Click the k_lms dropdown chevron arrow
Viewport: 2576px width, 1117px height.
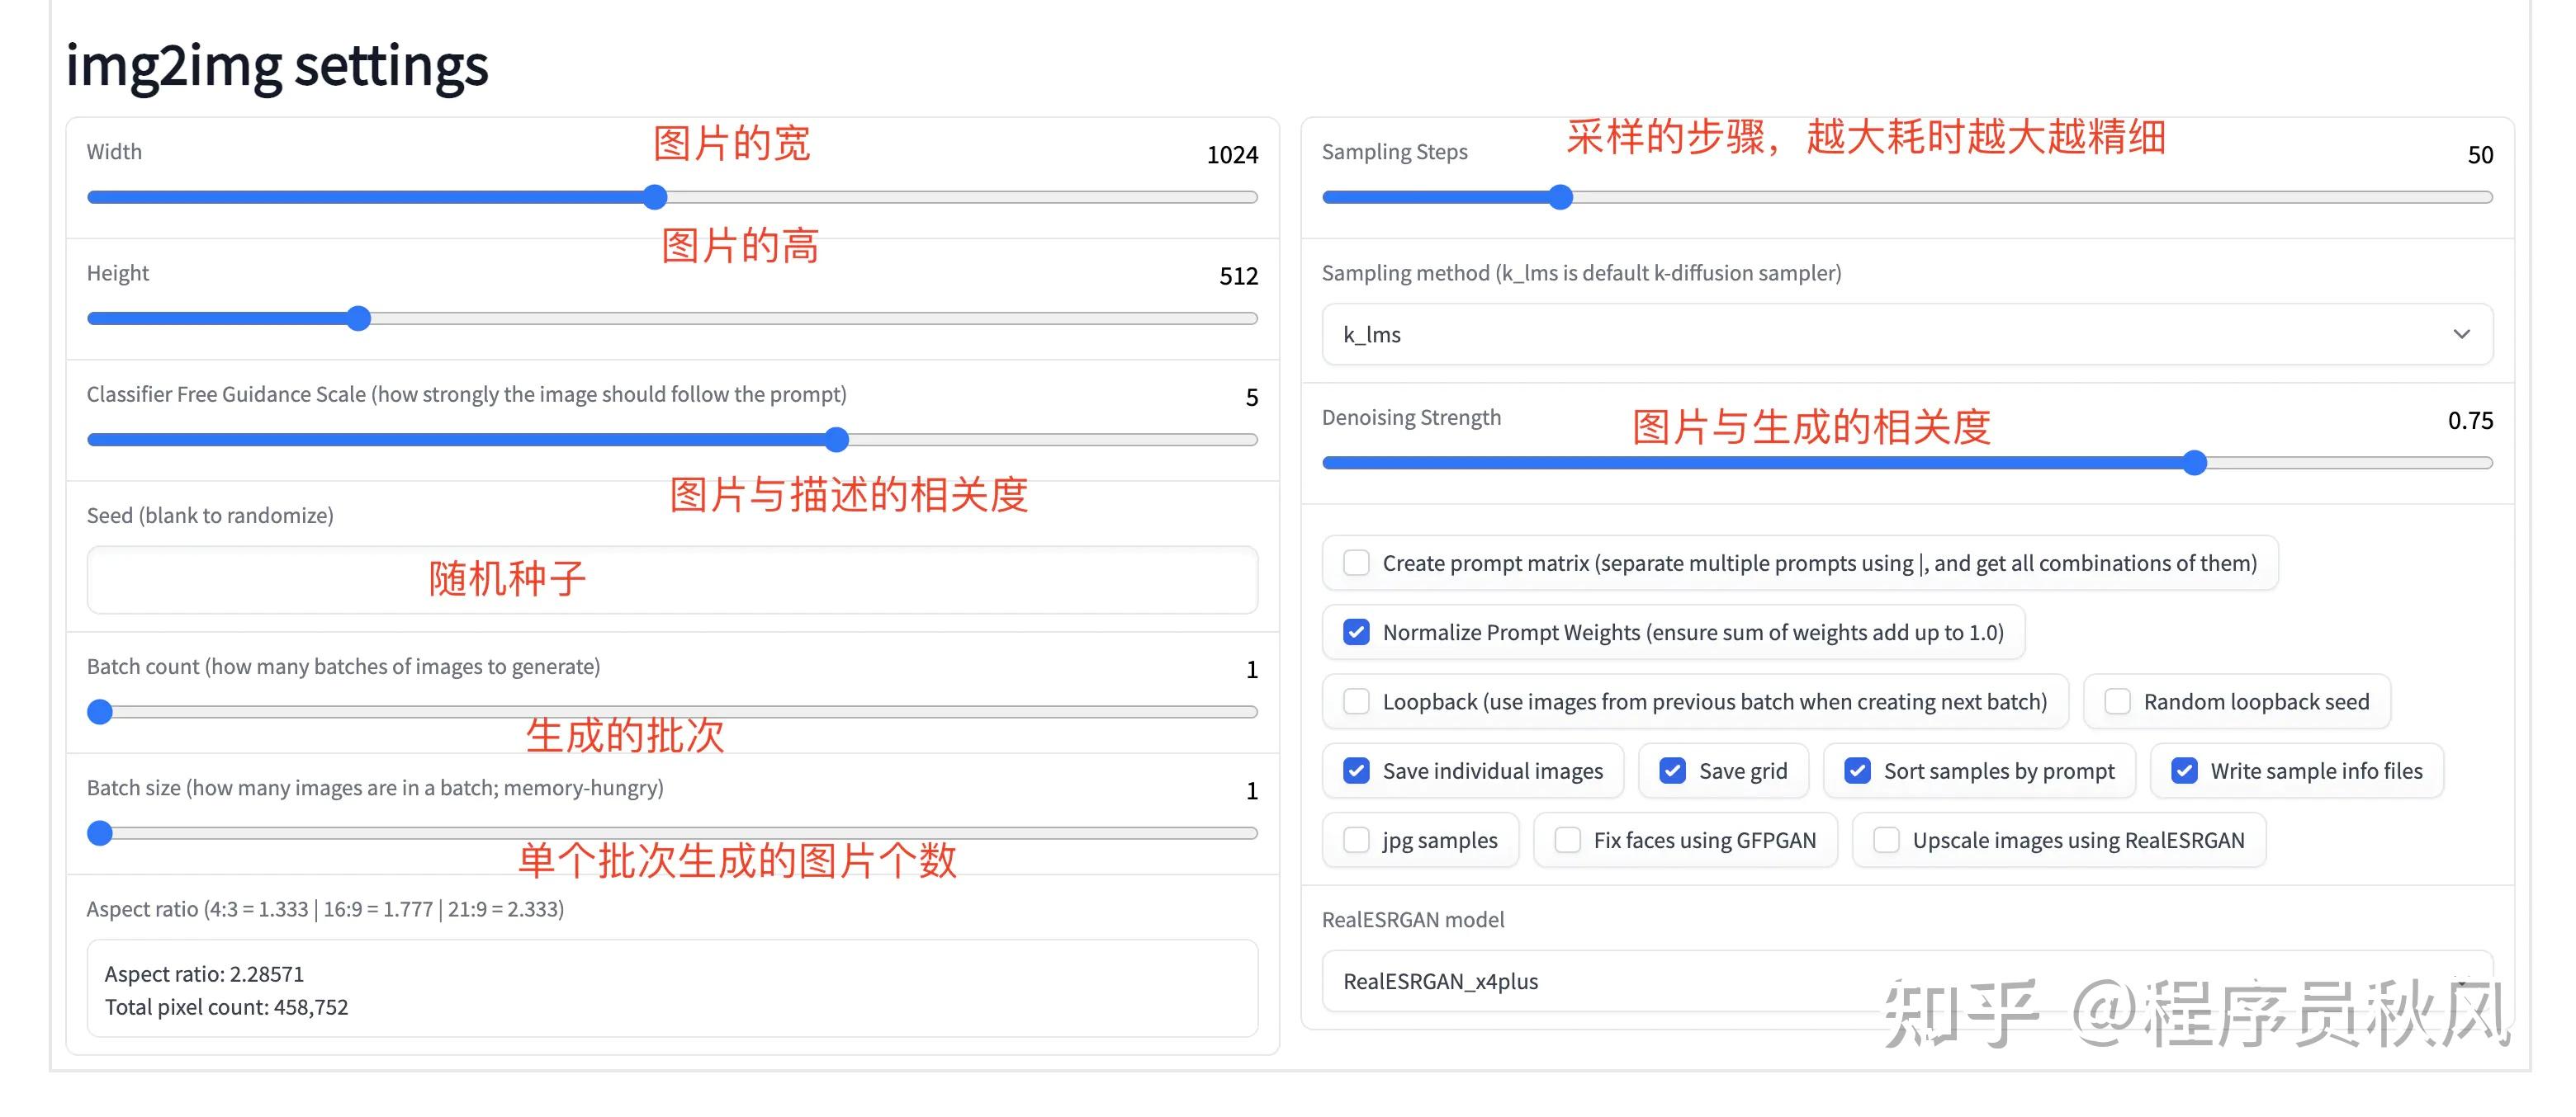pyautogui.click(x=2461, y=335)
